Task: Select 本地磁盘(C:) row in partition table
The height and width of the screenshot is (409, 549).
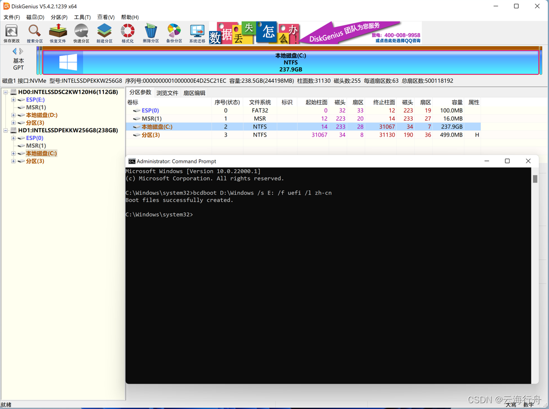Action: [x=303, y=127]
